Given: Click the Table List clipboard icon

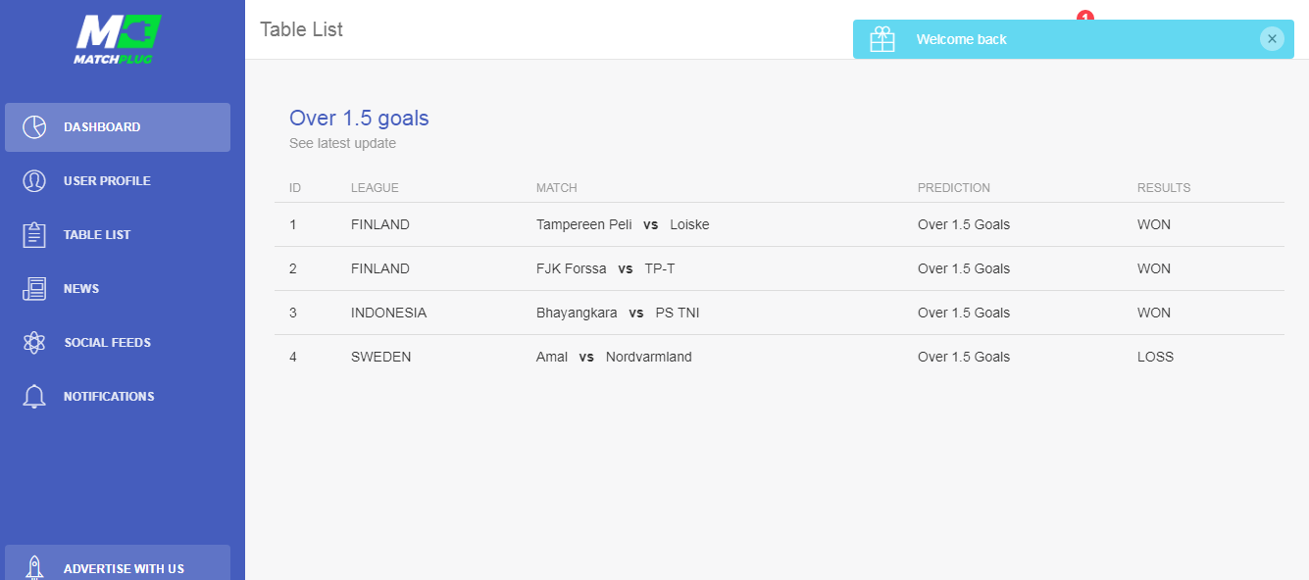Looking at the screenshot, I should click(34, 235).
